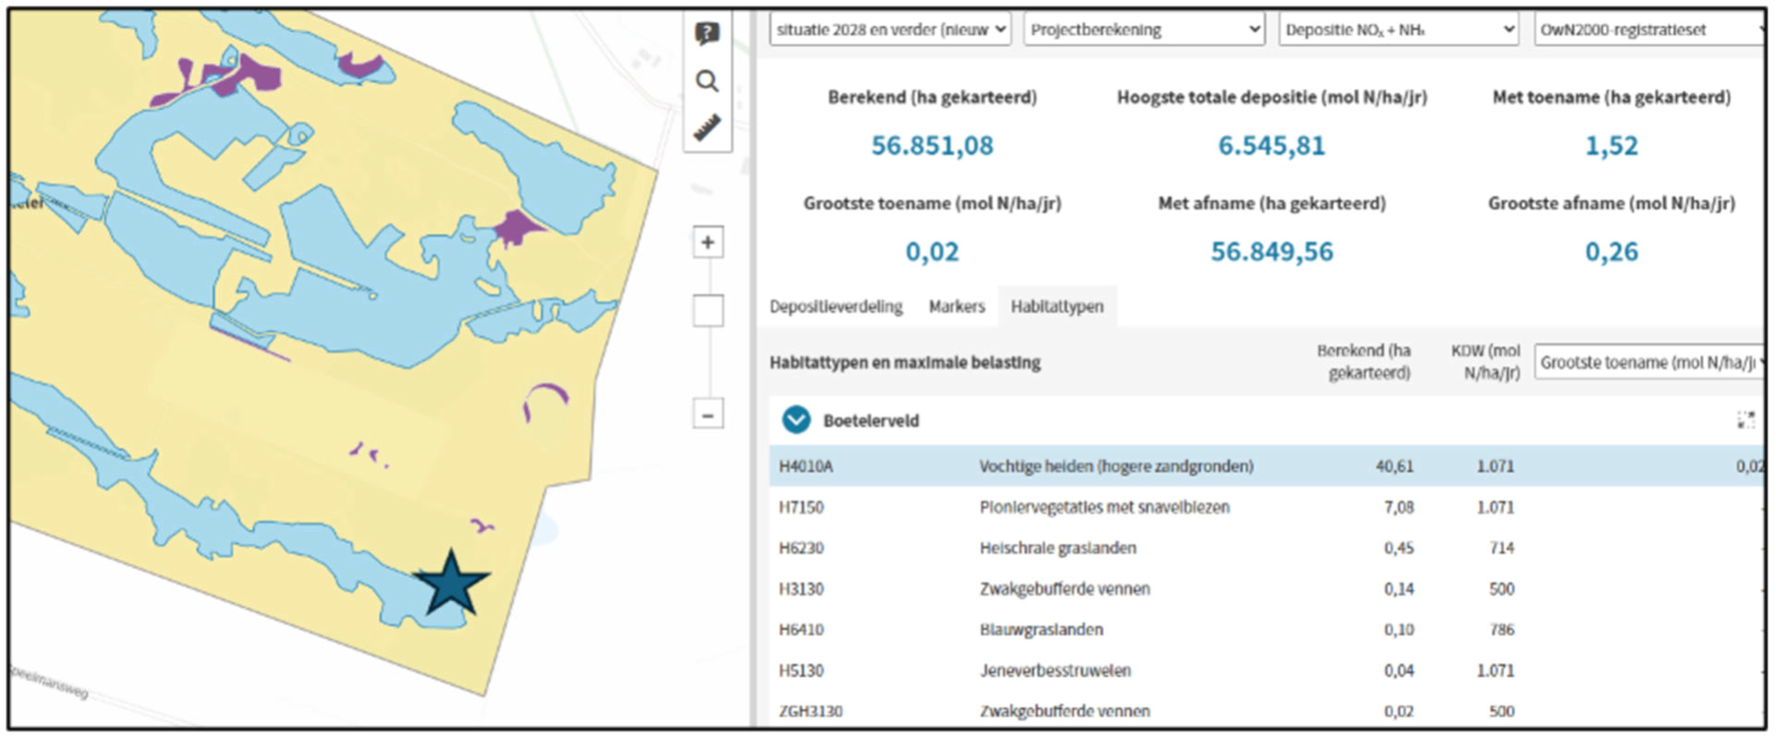Image resolution: width=1776 pixels, height=737 pixels.
Task: Click the Boetelerveld area heading
Action: coord(871,421)
